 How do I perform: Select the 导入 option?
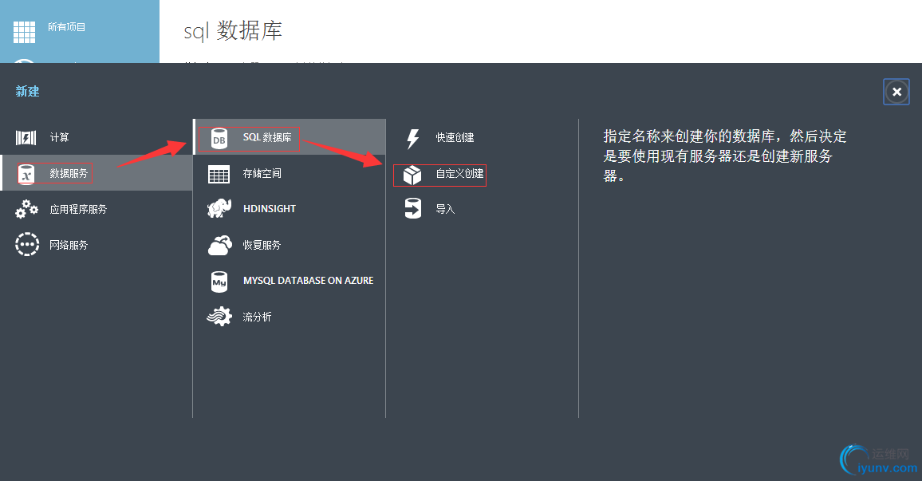(x=445, y=209)
